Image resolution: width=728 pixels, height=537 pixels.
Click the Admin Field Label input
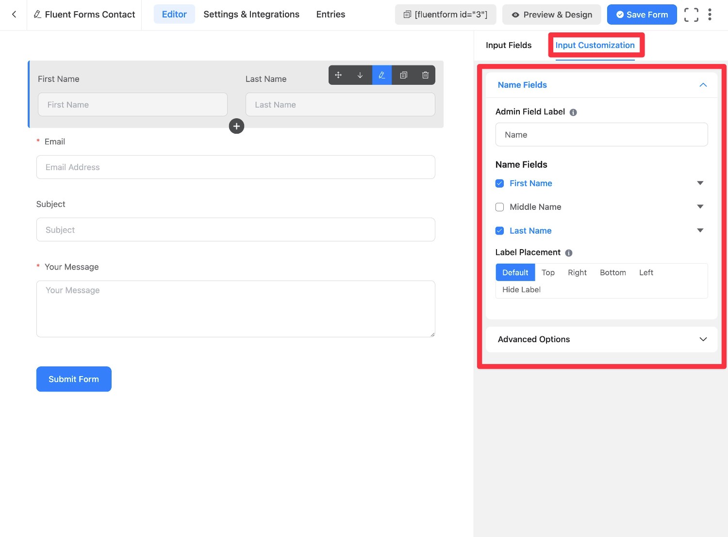tap(602, 135)
